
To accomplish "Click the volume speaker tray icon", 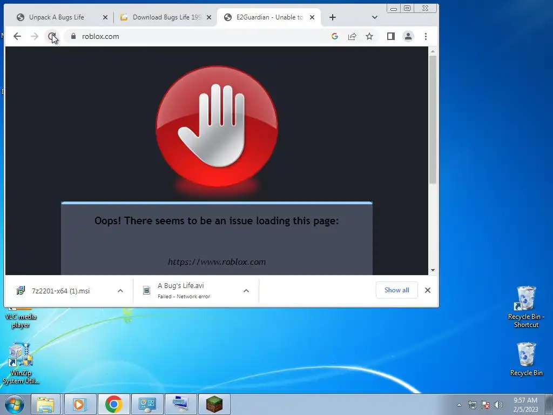I will coord(498,405).
